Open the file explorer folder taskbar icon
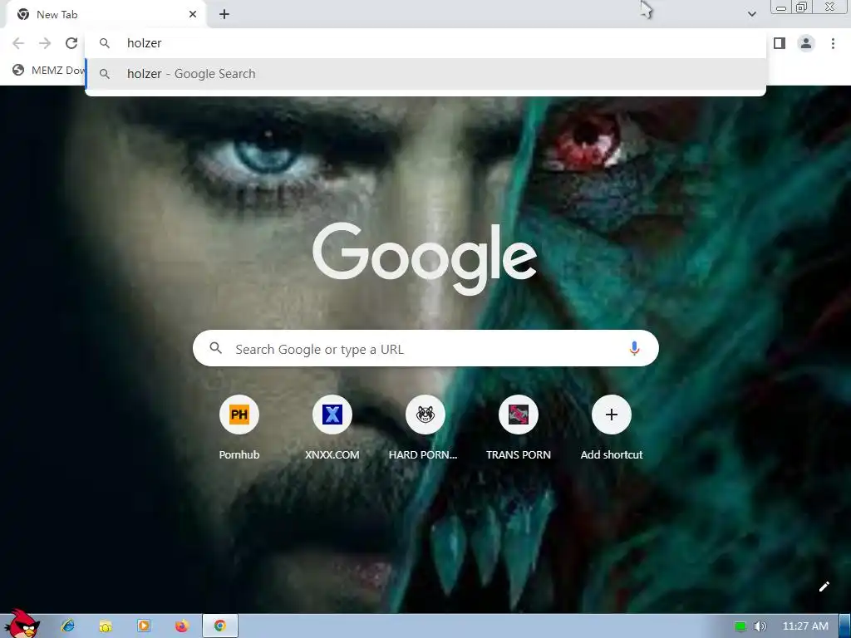 click(106, 626)
